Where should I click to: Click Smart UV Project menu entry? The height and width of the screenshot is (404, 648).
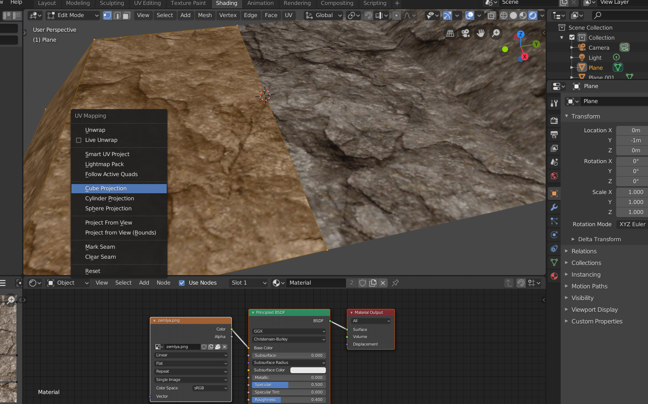click(x=107, y=154)
